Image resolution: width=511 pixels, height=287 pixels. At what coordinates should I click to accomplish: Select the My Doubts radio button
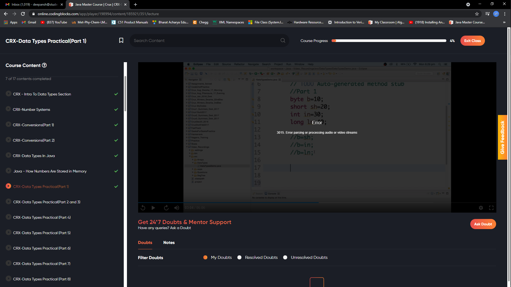coord(205,257)
